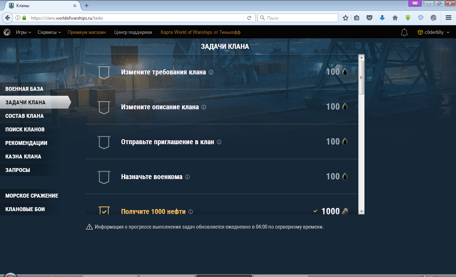Click the oil drop icon in Назначьте военкома row

(x=344, y=177)
